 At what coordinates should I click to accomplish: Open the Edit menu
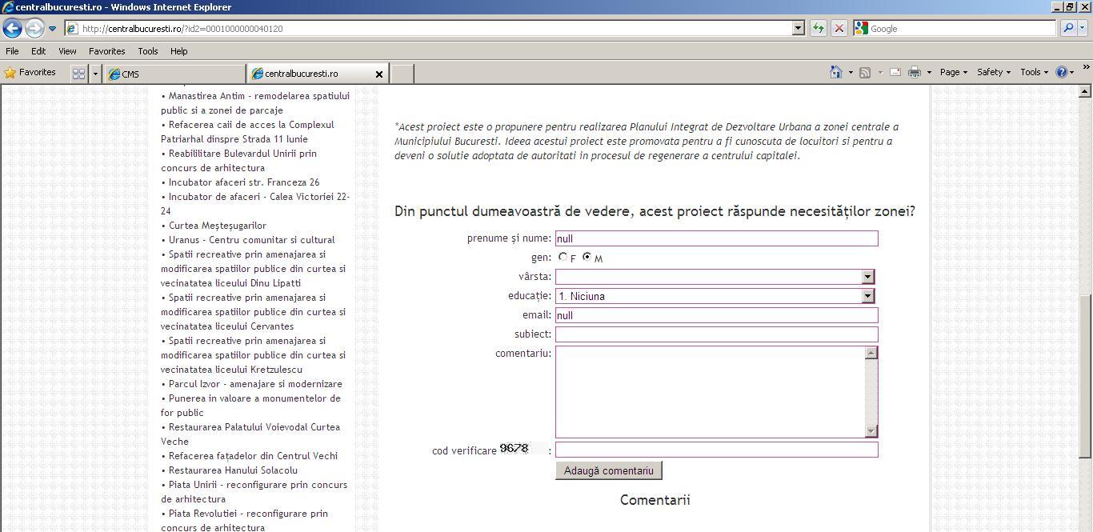coord(38,51)
